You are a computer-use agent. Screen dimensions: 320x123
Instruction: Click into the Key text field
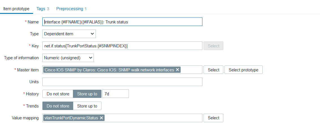point(122,46)
